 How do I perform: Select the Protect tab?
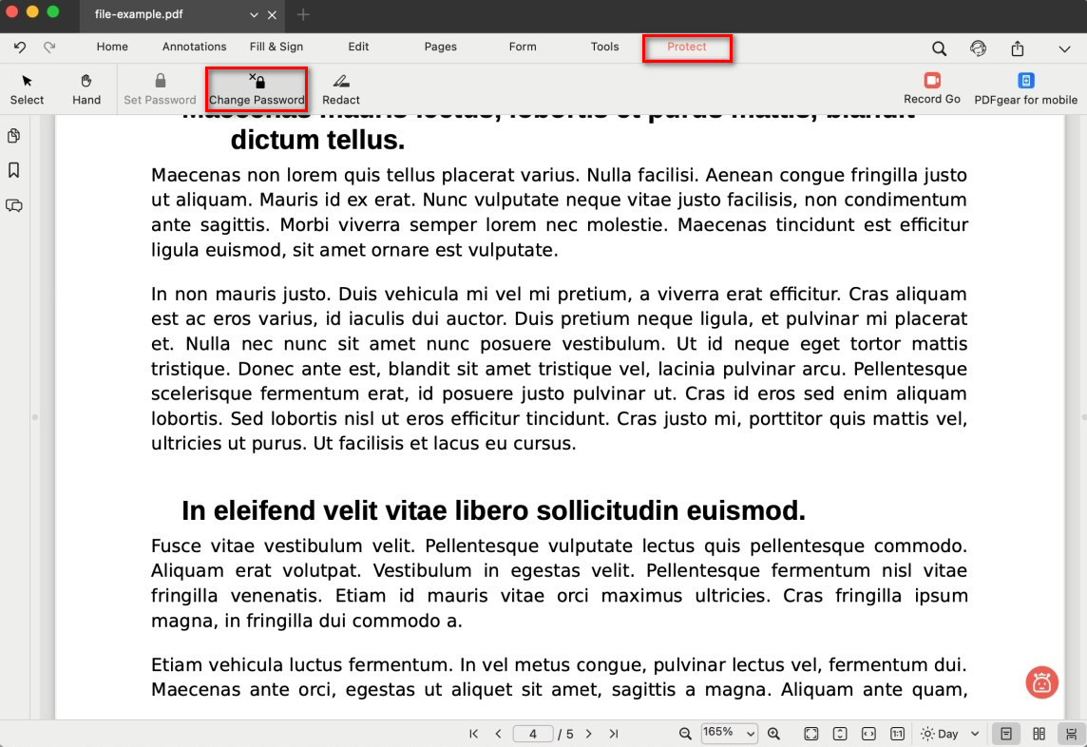pyautogui.click(x=687, y=47)
